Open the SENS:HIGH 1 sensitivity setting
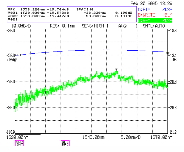Viewport: 184px width, 152px height. [95, 26]
